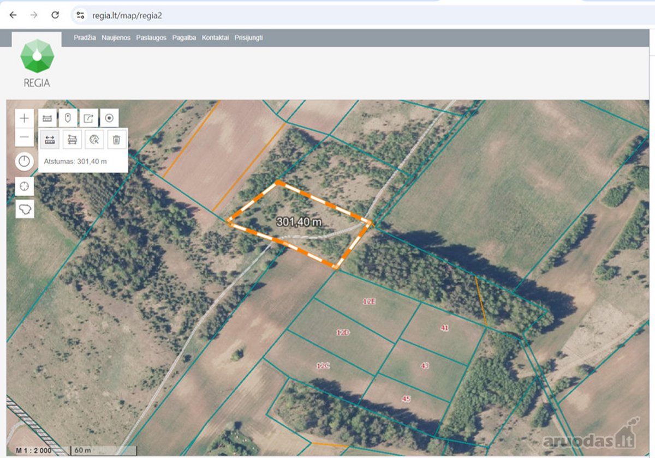Locate my position with crosshair button
655x458 pixels.
(24, 186)
